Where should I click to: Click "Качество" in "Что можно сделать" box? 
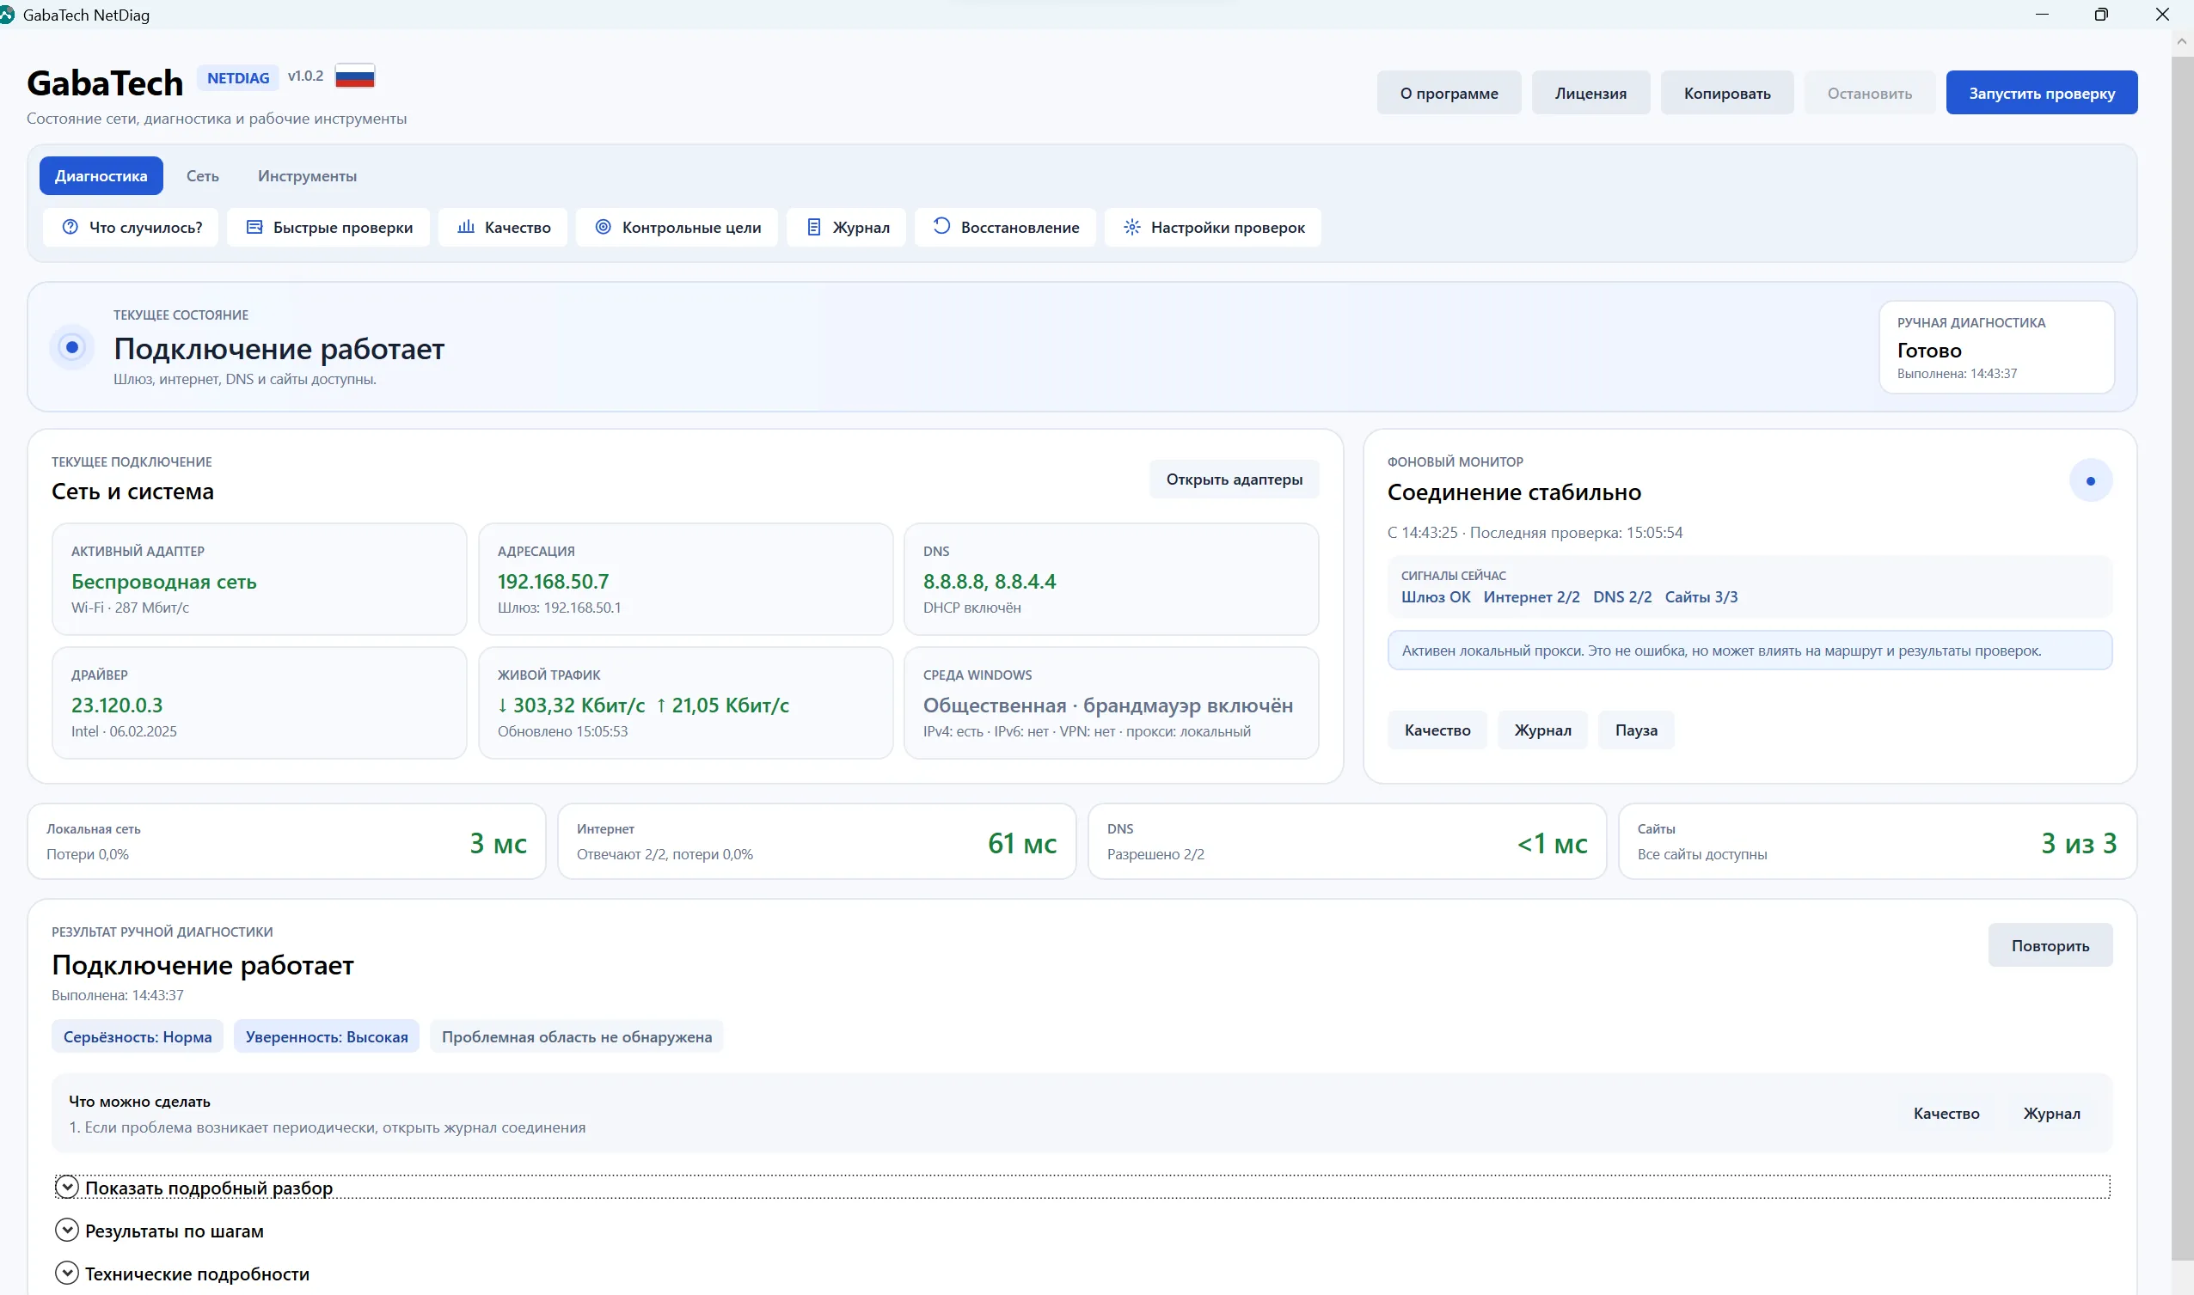[x=1946, y=1113]
